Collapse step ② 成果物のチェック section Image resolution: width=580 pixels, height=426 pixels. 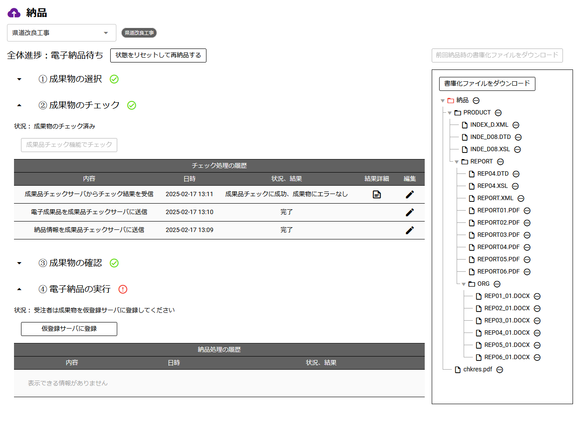(19, 105)
